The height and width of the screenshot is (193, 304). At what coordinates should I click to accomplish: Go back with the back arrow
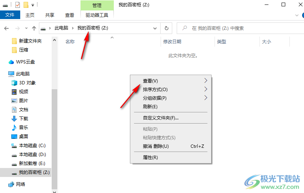tap(6, 28)
